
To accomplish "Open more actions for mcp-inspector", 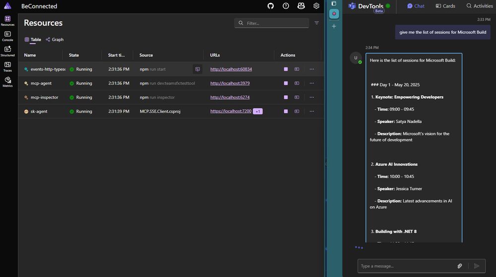I will coord(312,97).
